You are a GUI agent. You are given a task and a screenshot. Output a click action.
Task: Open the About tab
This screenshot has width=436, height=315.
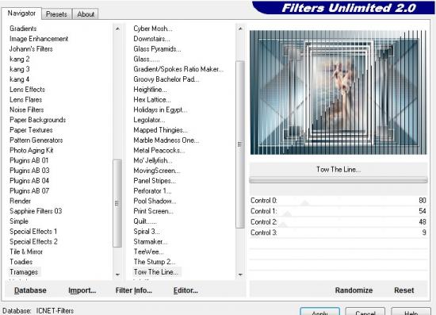[x=86, y=14]
